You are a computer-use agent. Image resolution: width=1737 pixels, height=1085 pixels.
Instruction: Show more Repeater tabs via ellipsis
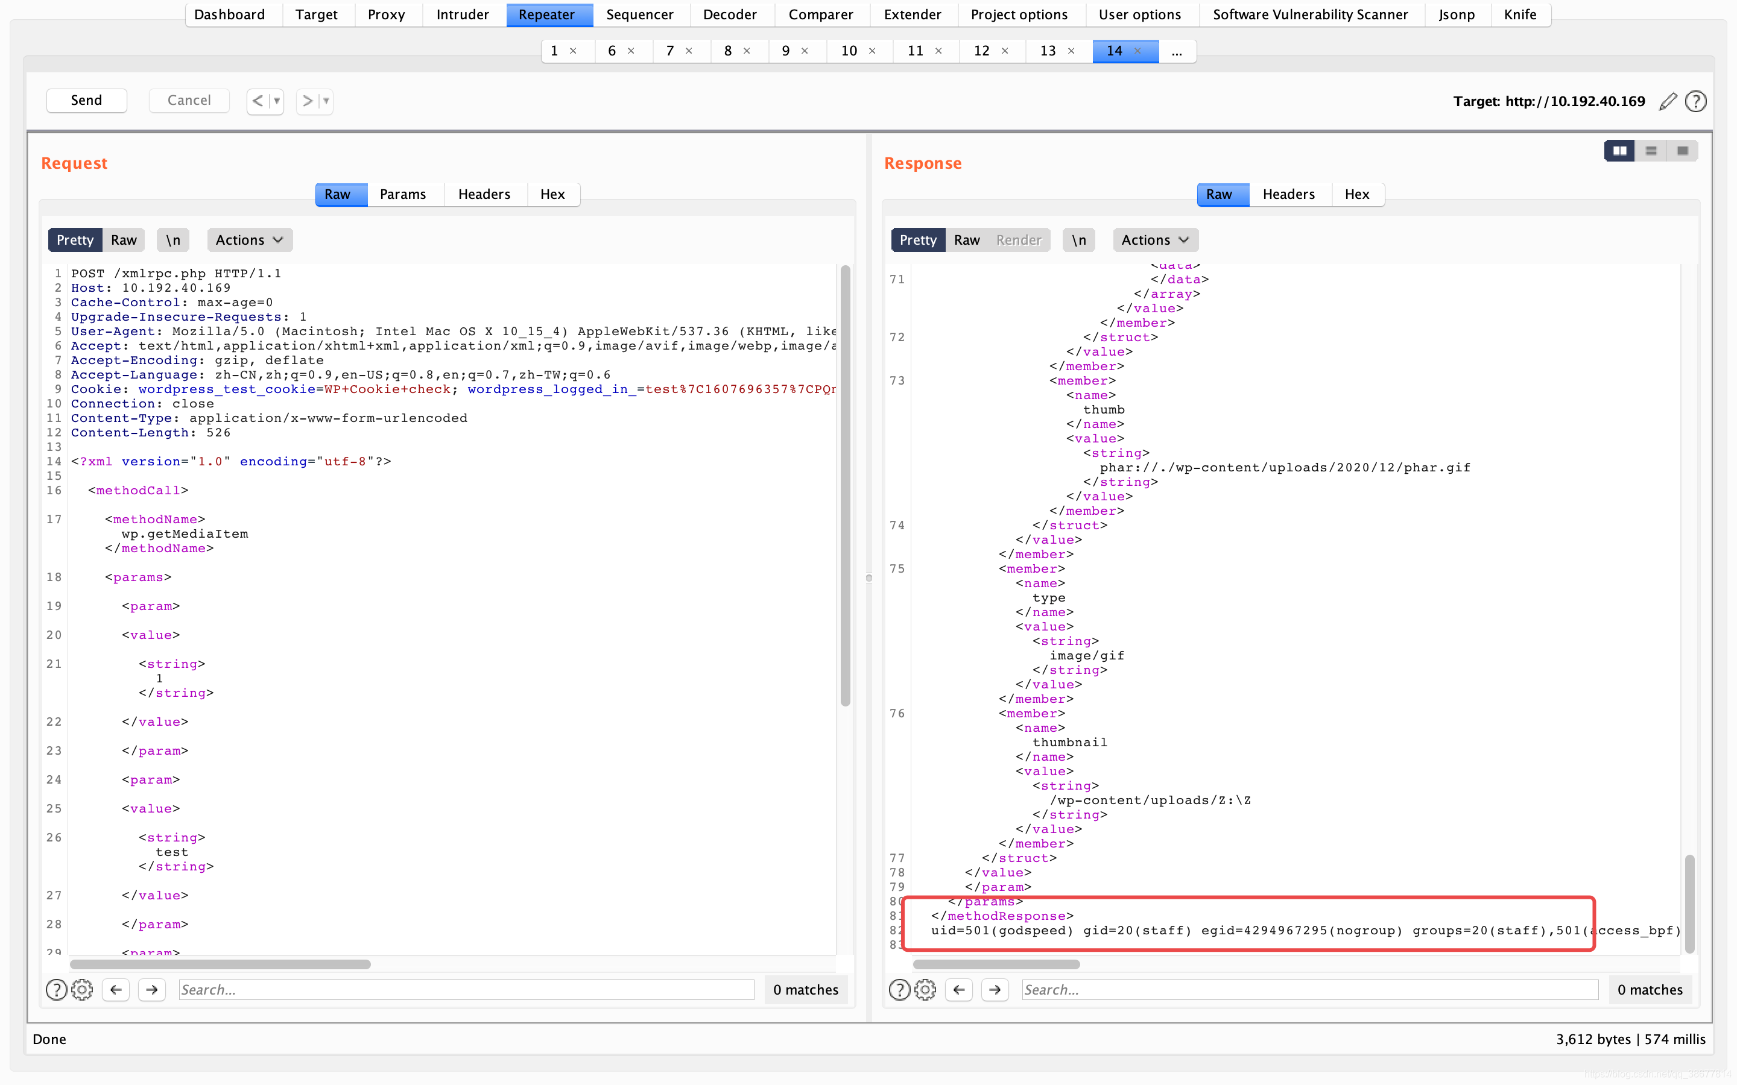(1177, 51)
